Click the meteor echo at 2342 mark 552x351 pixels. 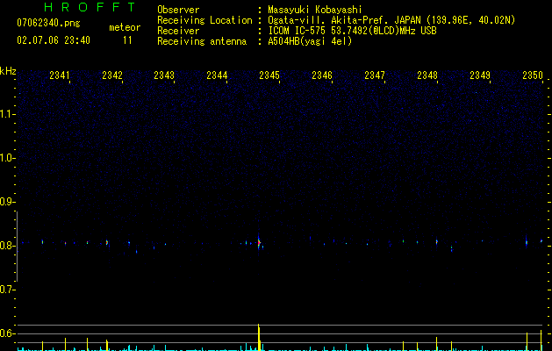click(107, 242)
